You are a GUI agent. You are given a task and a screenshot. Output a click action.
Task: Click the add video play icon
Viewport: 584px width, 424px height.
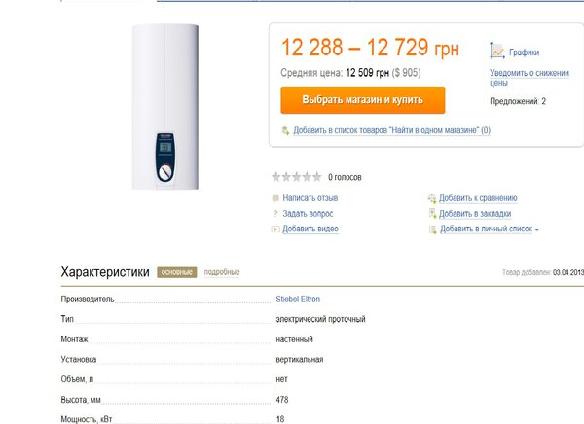[275, 229]
